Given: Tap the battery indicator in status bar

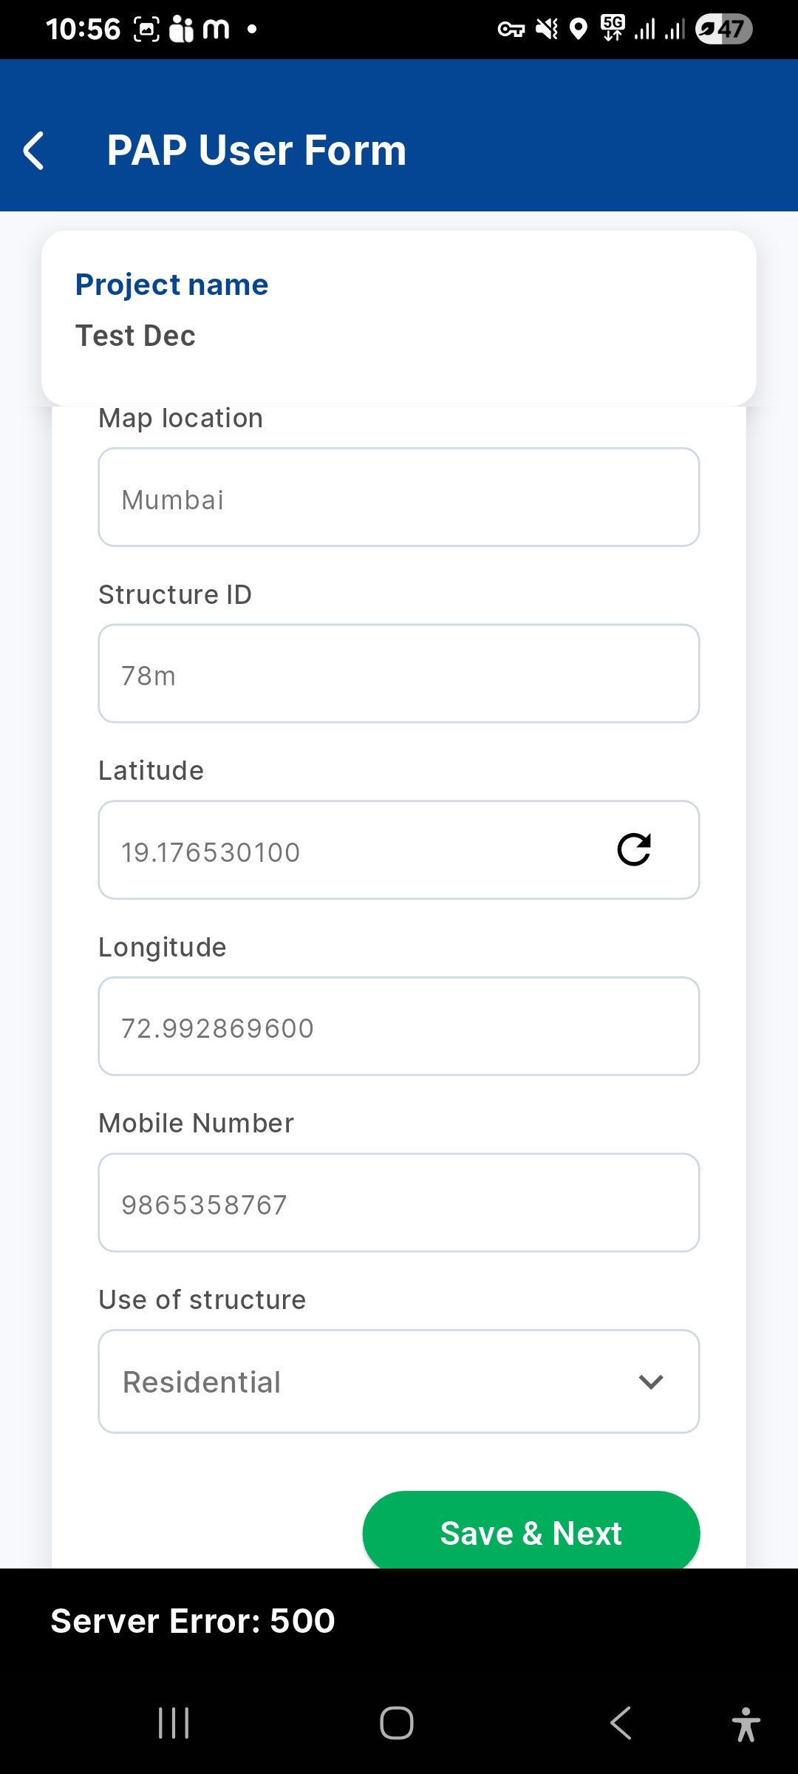Looking at the screenshot, I should (723, 30).
